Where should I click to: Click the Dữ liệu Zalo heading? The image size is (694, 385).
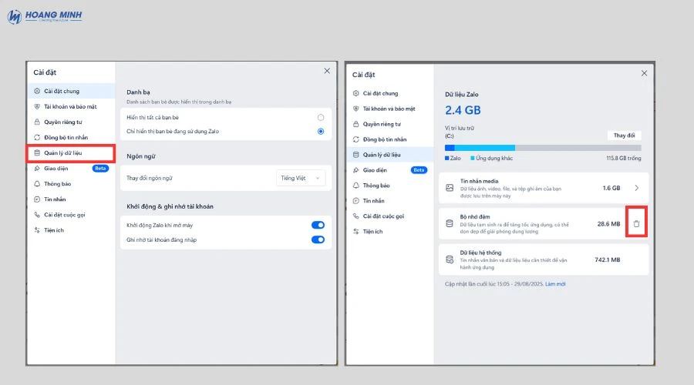click(462, 94)
